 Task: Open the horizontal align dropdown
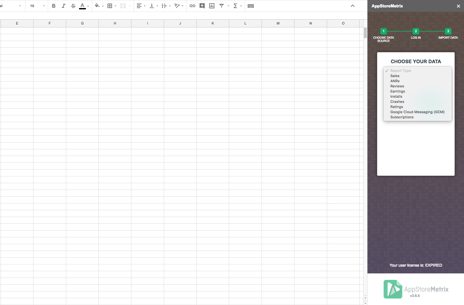[141, 6]
